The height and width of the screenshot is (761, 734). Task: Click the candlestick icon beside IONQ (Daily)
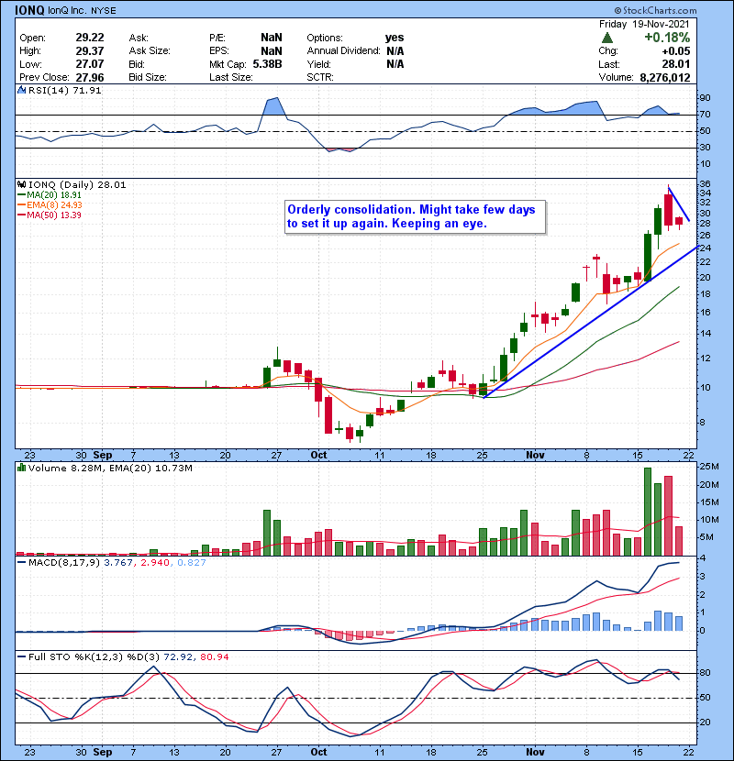21,185
